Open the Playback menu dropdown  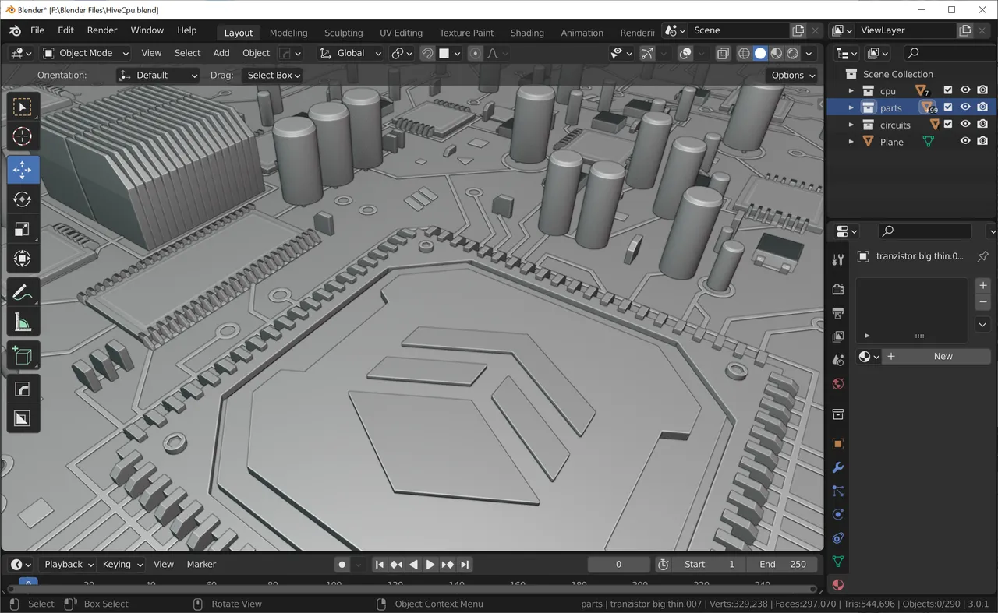coord(69,565)
